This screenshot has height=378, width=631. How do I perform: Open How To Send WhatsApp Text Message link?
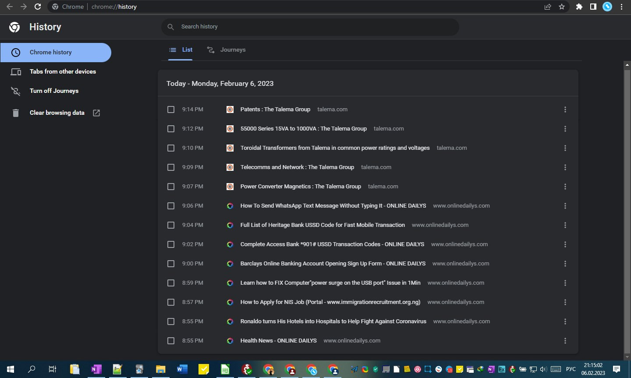coord(333,206)
